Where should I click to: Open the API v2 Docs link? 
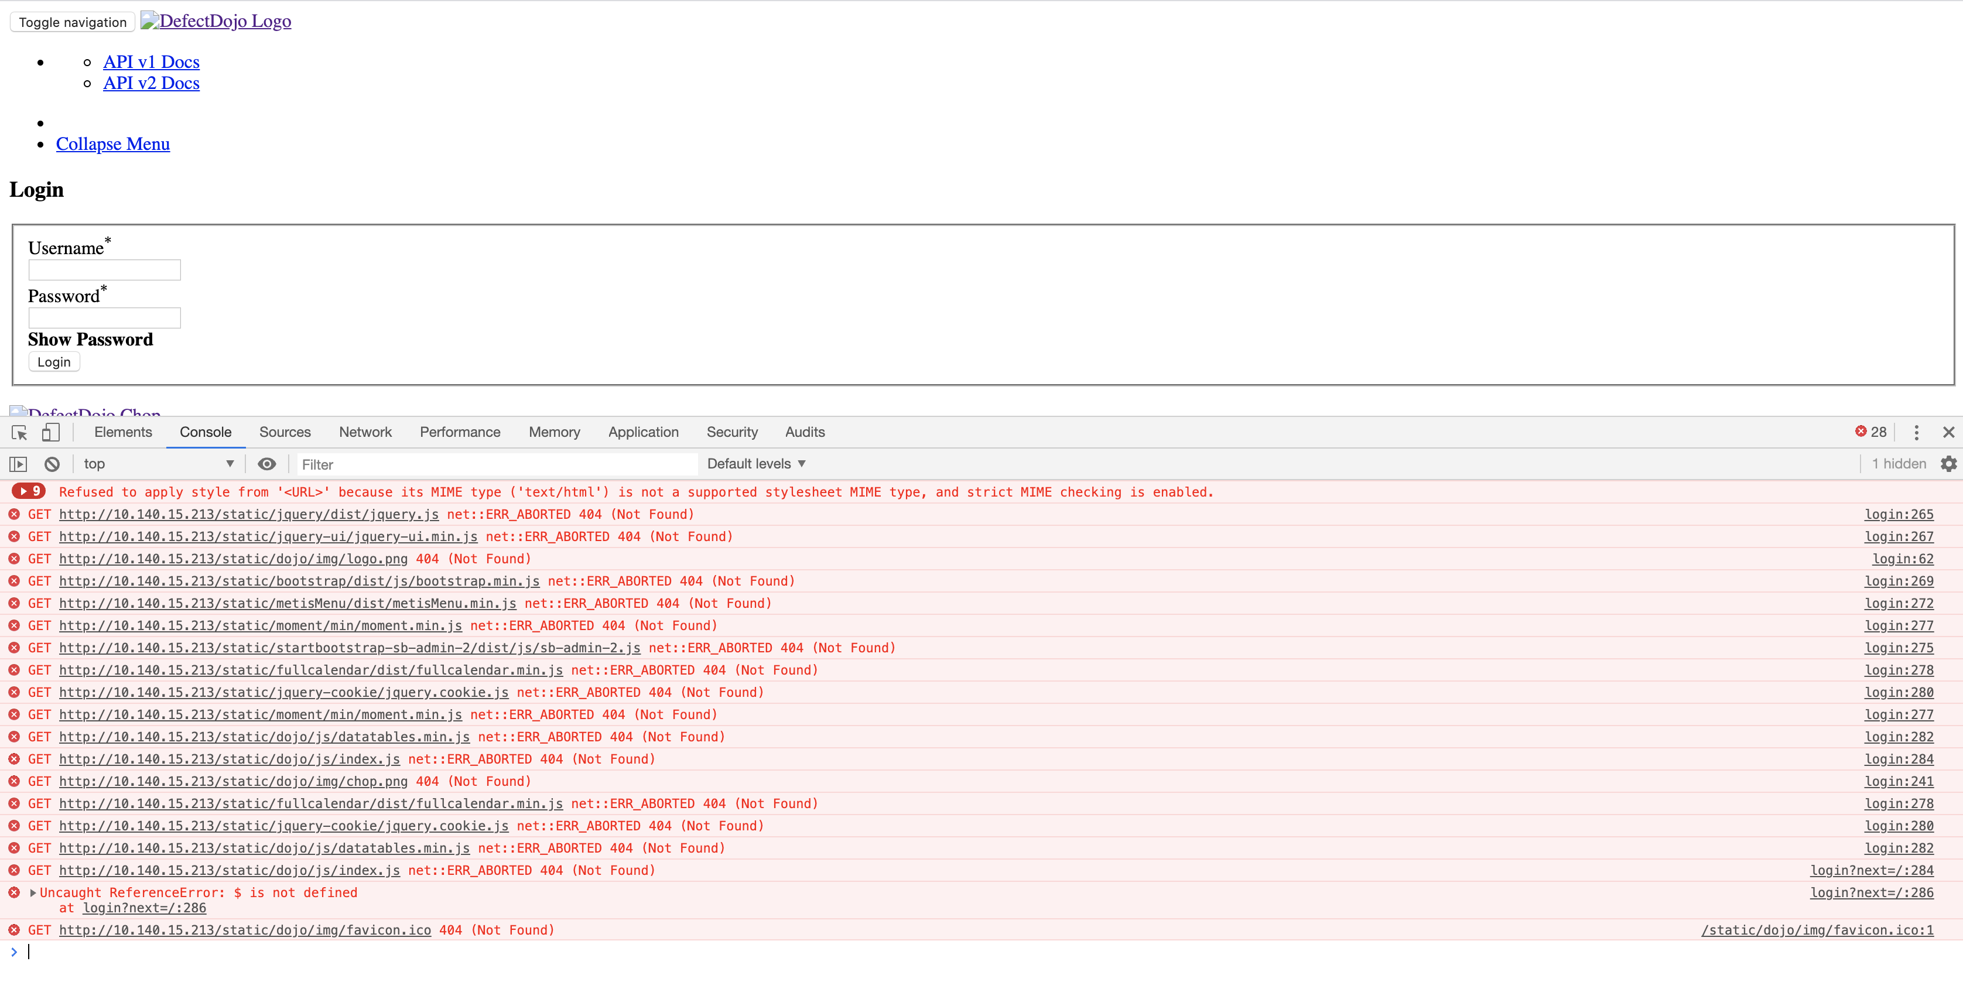pyautogui.click(x=151, y=83)
